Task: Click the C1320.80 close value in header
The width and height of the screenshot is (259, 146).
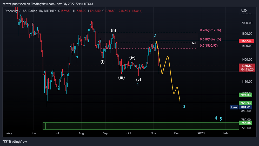Action: point(109,11)
